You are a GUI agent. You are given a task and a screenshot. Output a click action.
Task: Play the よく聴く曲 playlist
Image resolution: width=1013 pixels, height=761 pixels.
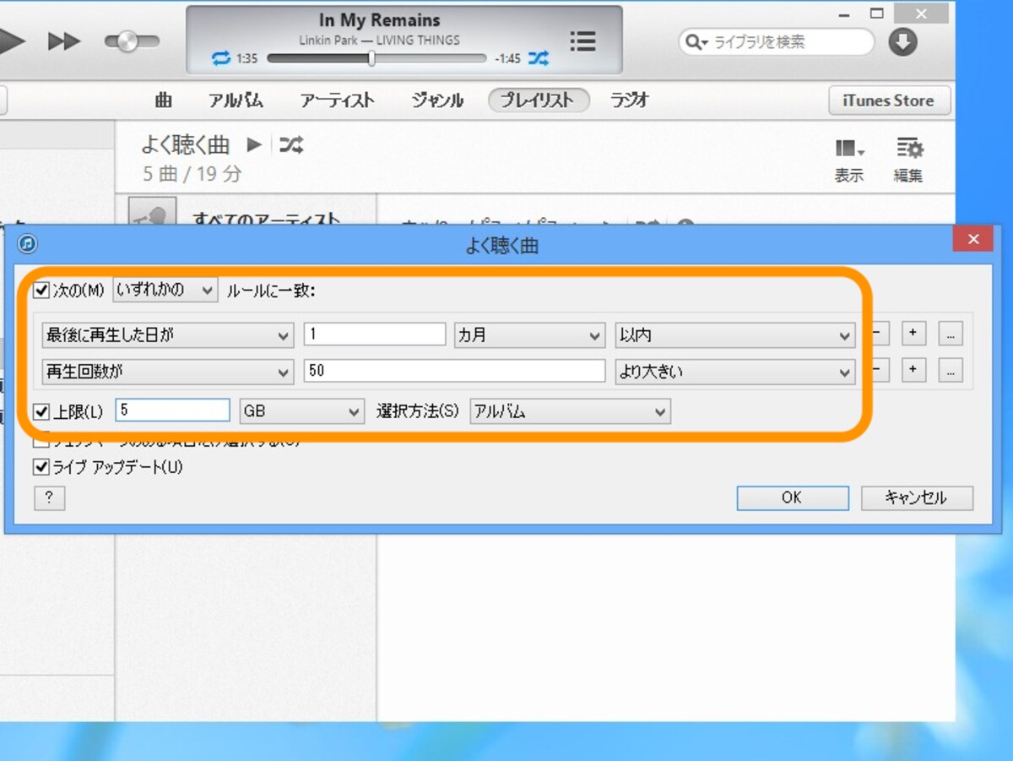click(x=254, y=145)
